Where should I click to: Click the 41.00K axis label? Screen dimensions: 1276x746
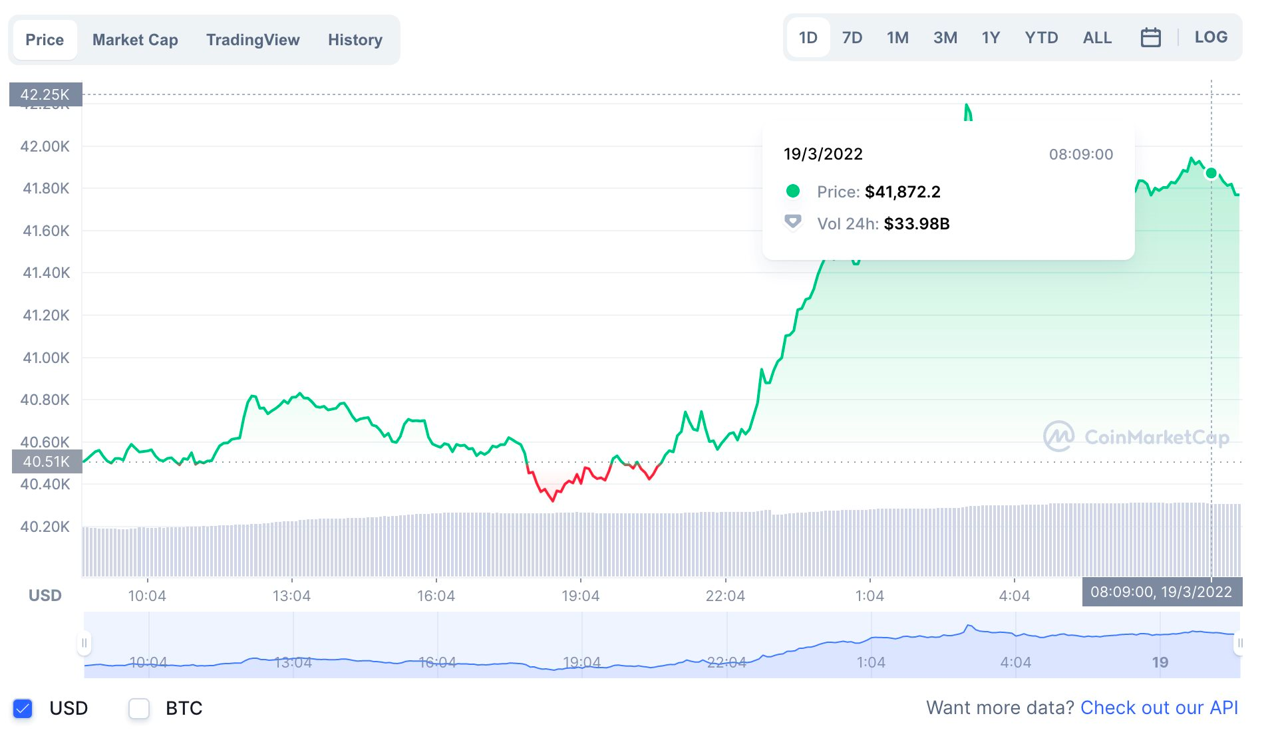pyautogui.click(x=46, y=358)
